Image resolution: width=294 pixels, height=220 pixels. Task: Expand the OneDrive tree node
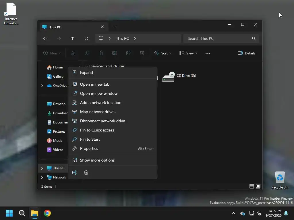(42, 86)
